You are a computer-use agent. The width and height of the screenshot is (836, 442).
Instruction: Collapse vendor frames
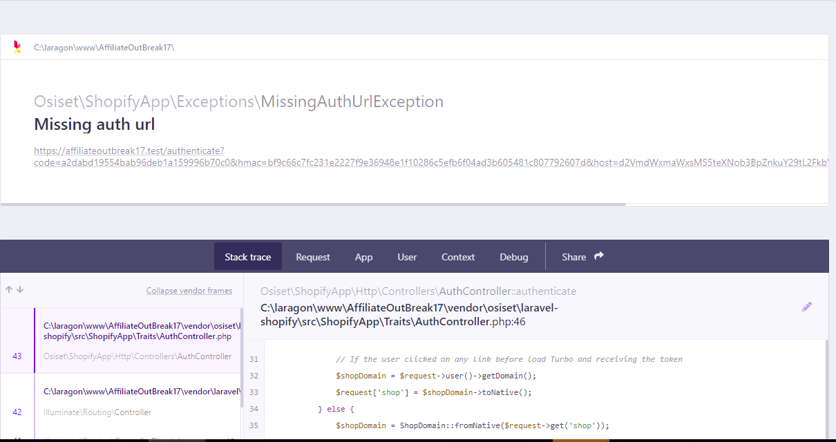click(189, 291)
